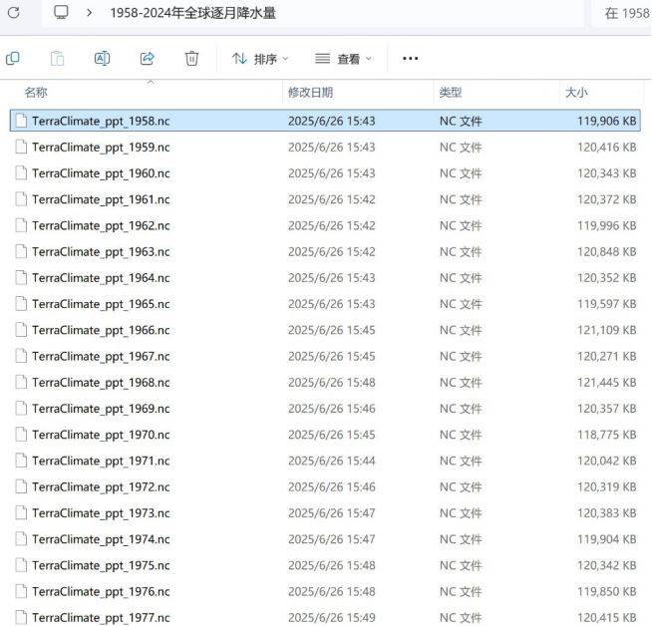Image resolution: width=652 pixels, height=626 pixels.
Task: Select file TerraClimate_ppt_1966.nc
Action: tap(325, 330)
